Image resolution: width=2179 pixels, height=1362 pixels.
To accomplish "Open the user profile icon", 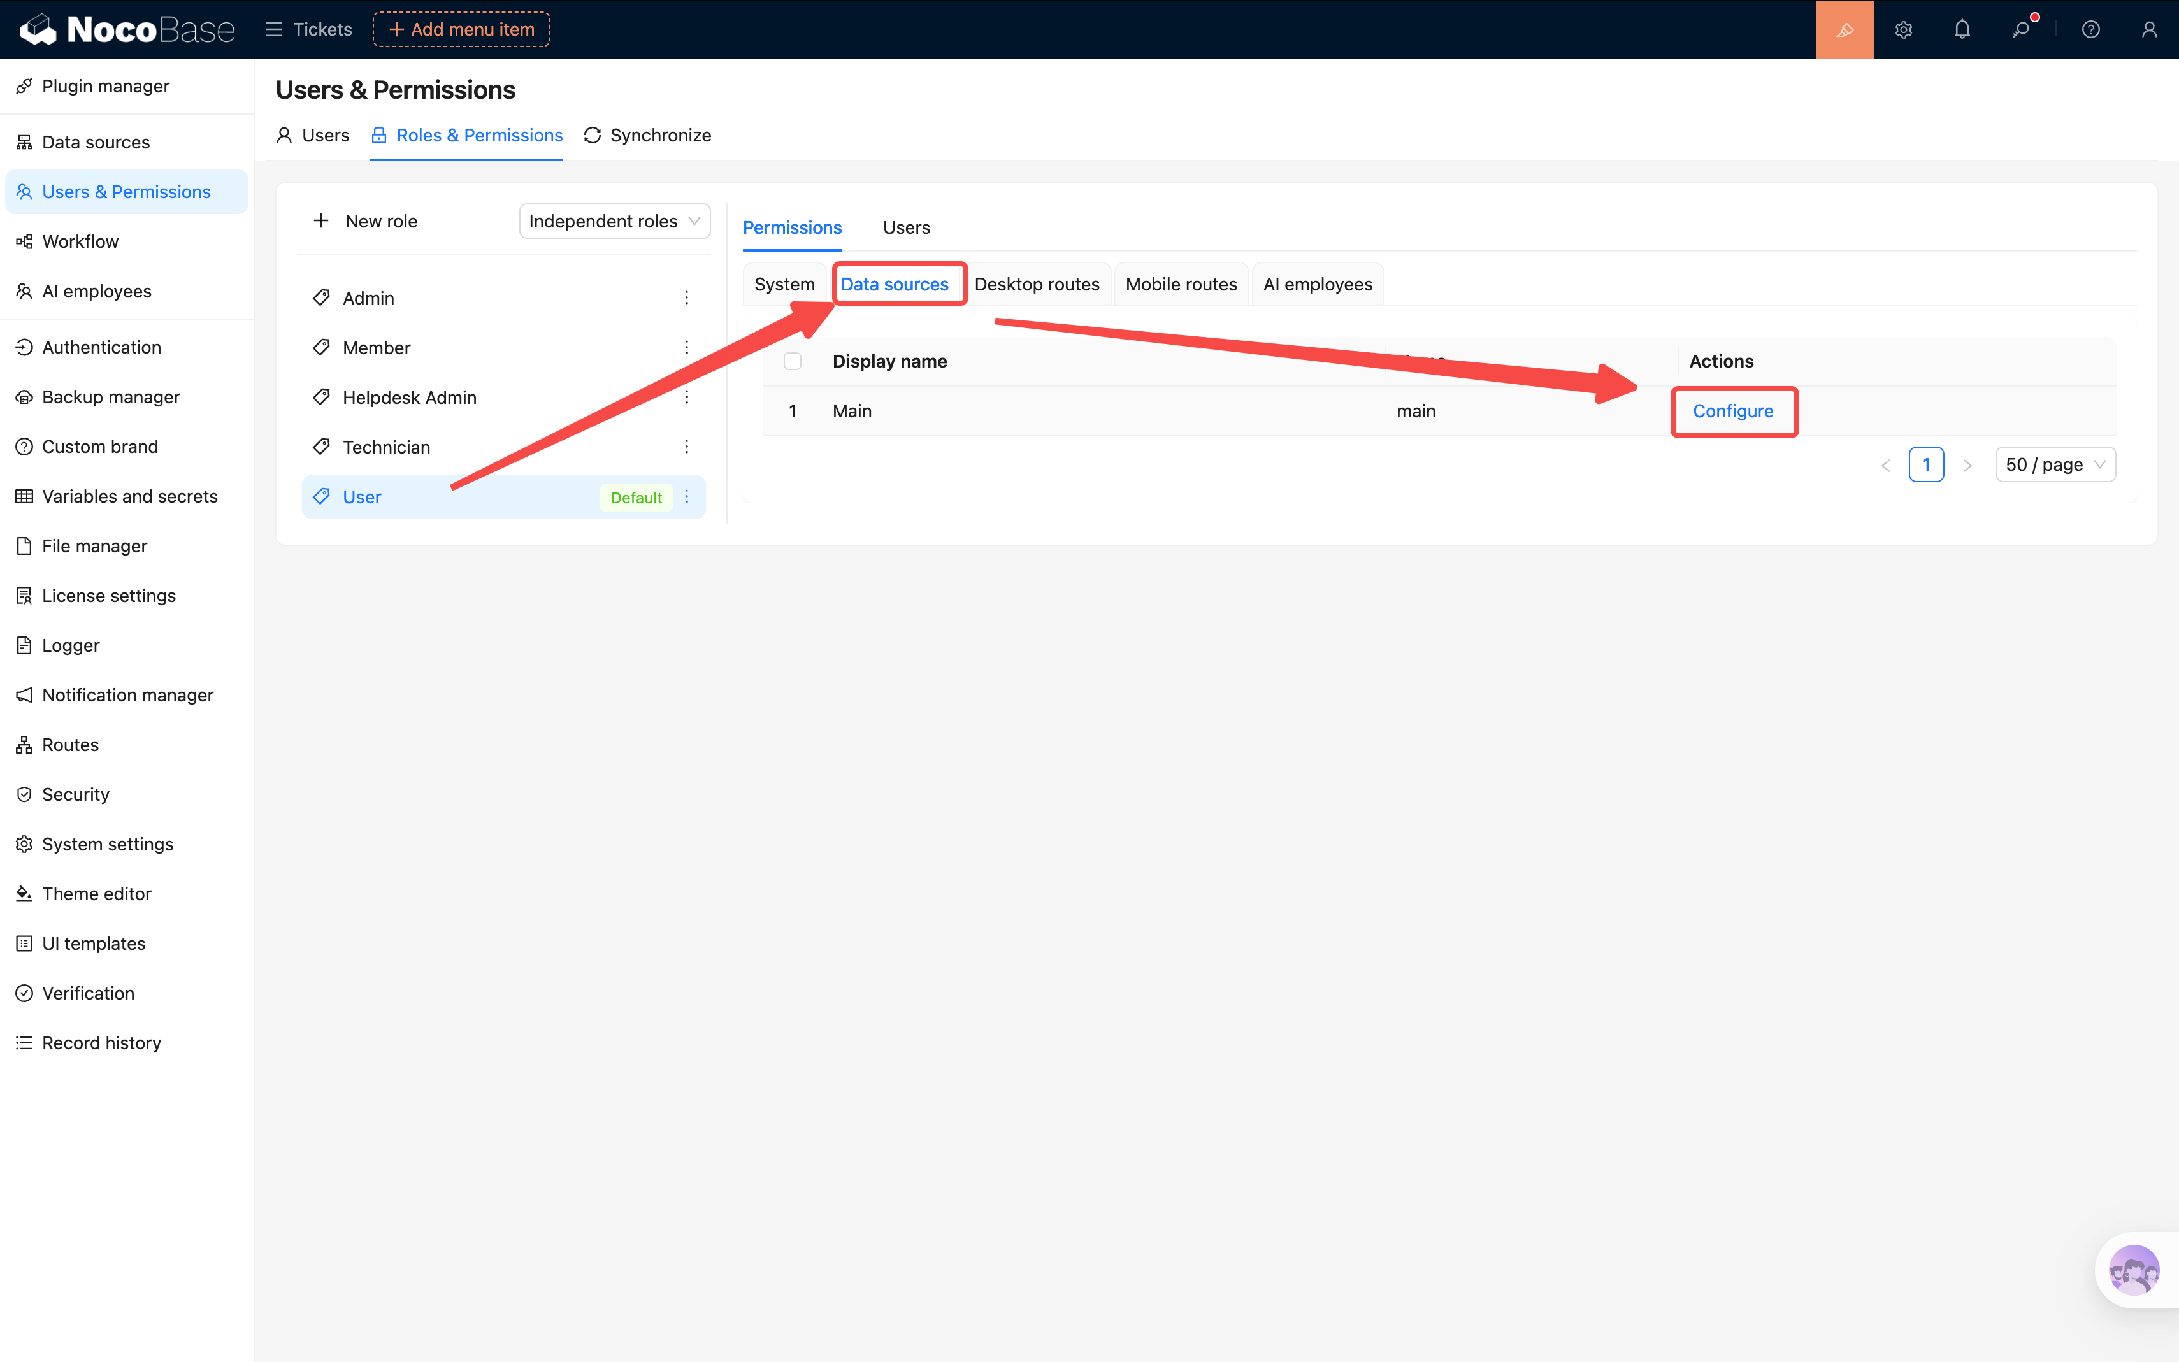I will coord(2148,30).
